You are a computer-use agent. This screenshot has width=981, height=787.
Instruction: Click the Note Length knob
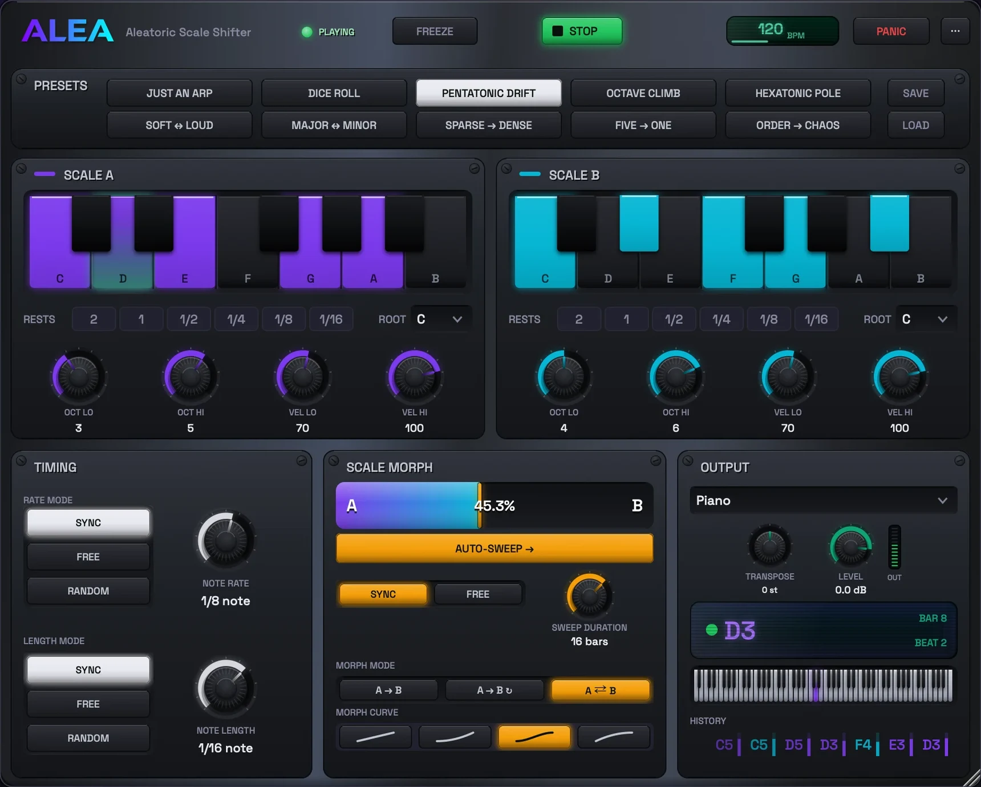tap(225, 688)
